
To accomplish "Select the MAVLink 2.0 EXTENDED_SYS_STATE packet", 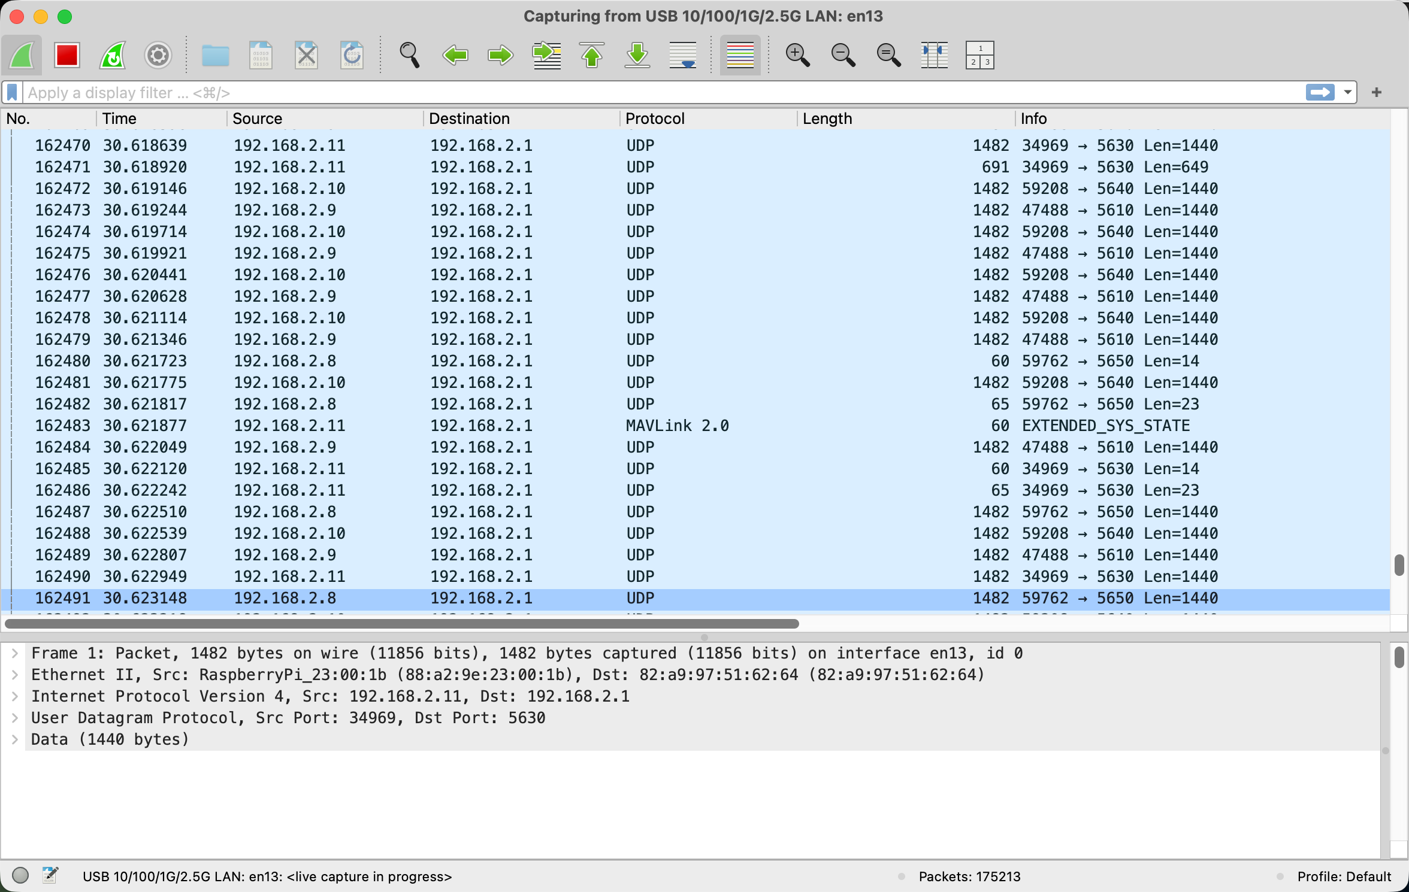I will (677, 426).
